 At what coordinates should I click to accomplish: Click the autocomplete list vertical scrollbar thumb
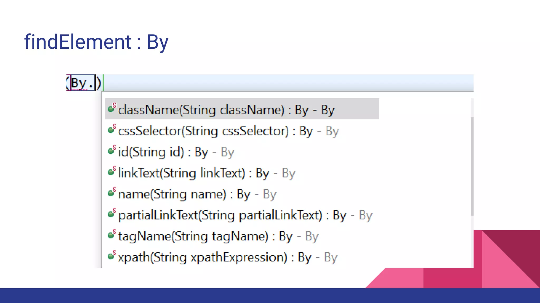(x=472, y=166)
